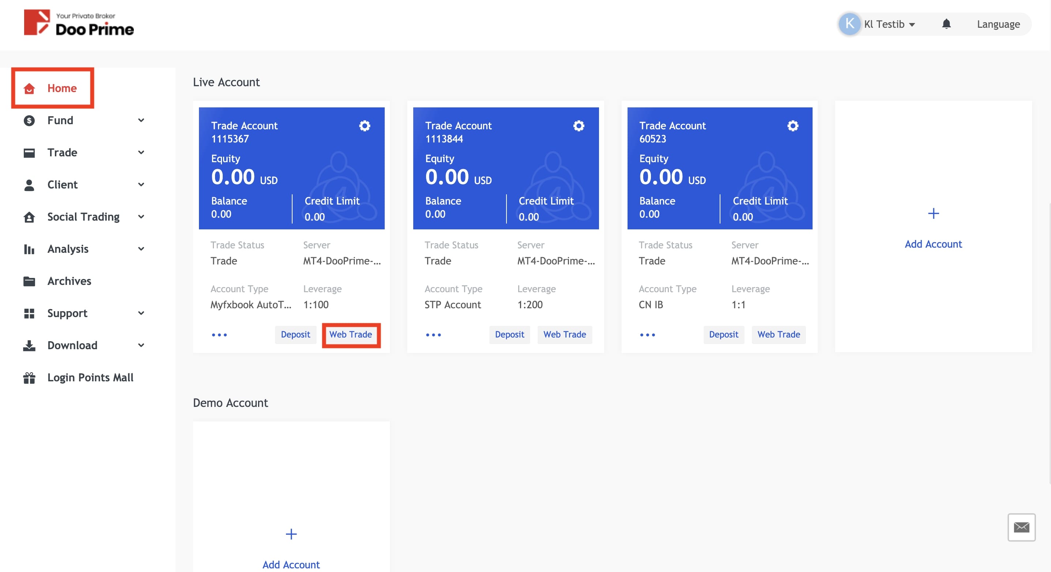
Task: Open settings gear for account 1115367
Action: 365,126
